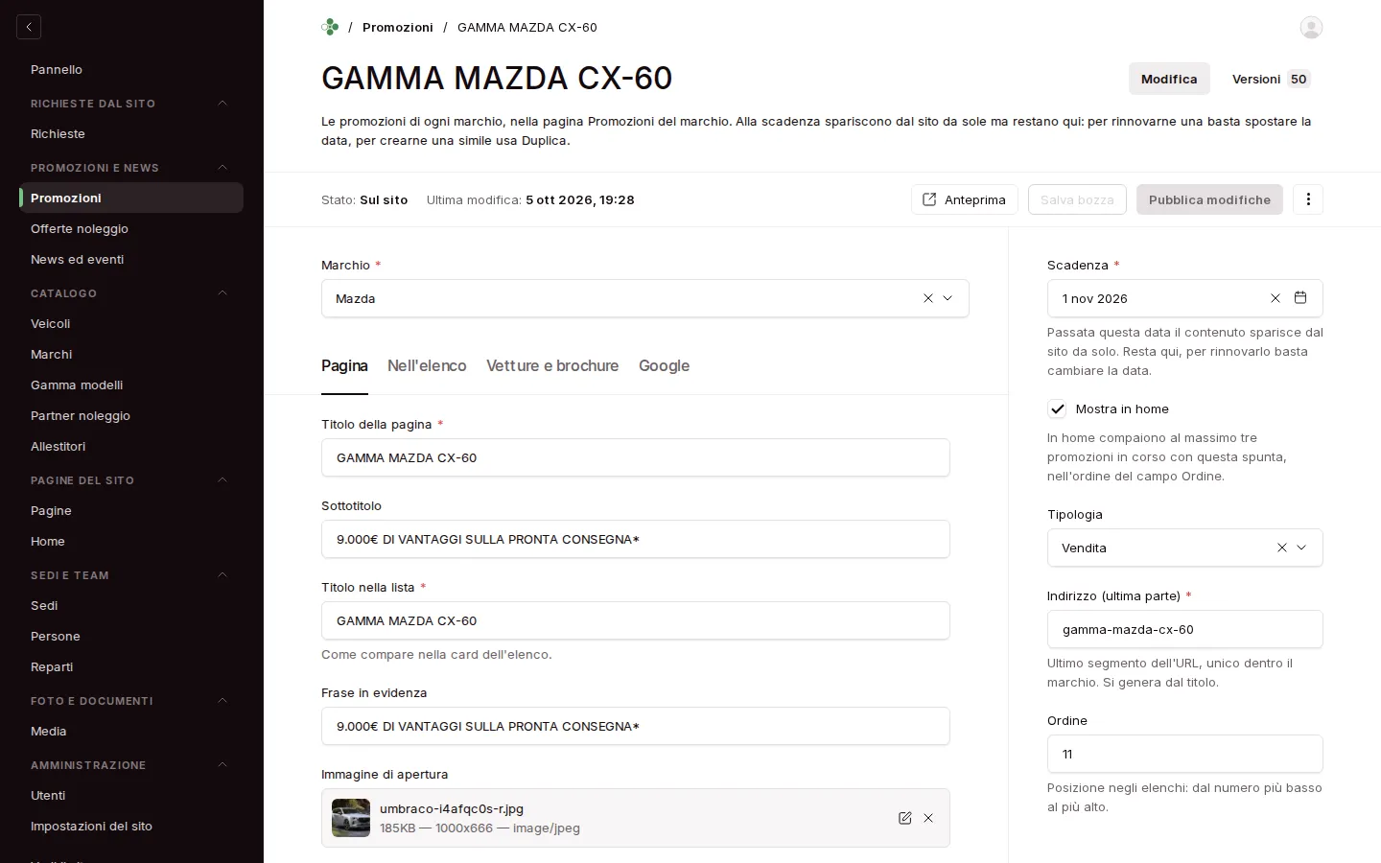Click the Pubblica modifiche button

[1209, 199]
